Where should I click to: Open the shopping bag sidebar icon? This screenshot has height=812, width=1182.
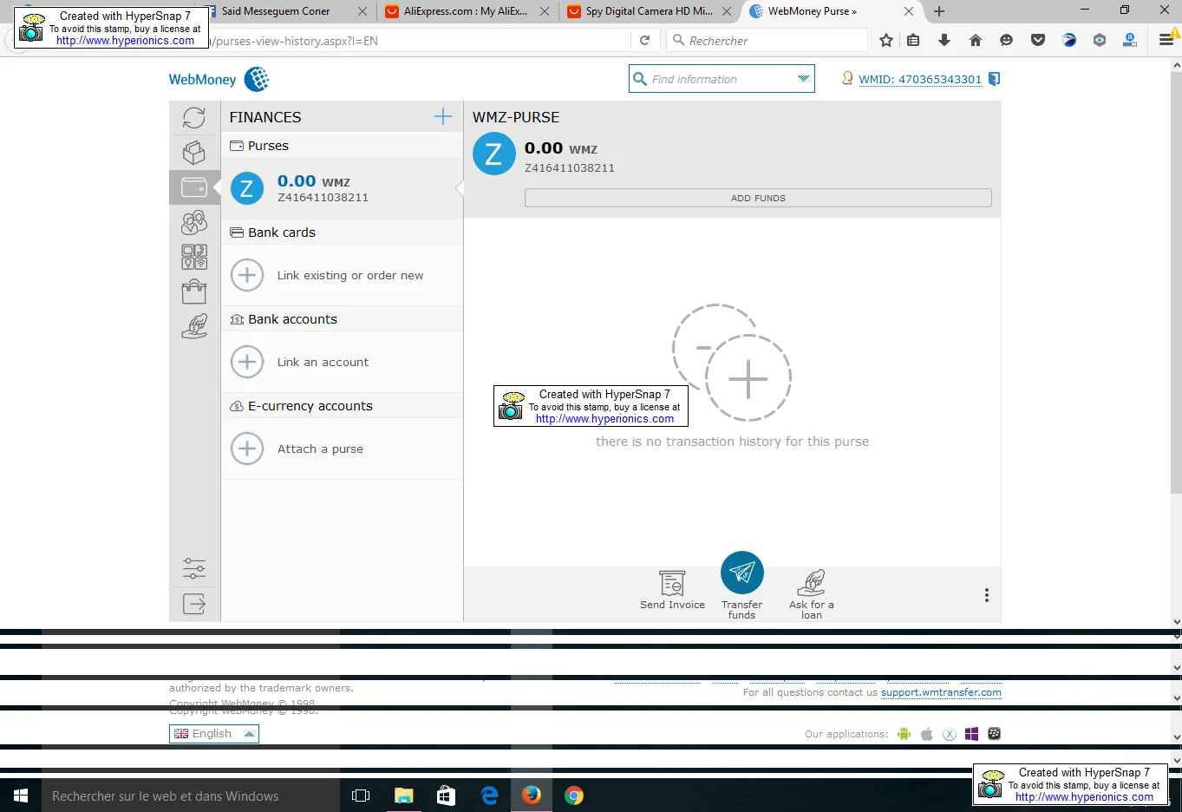point(194,291)
